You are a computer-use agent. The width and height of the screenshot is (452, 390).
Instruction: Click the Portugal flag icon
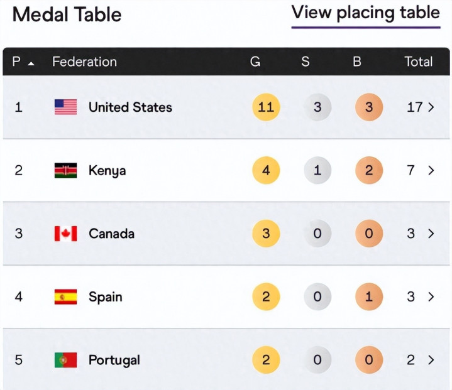65,360
